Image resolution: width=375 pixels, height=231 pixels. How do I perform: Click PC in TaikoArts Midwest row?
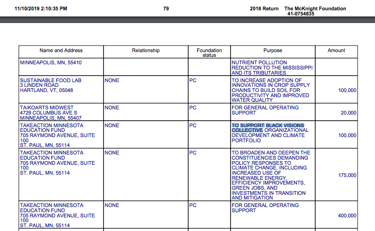(193, 108)
